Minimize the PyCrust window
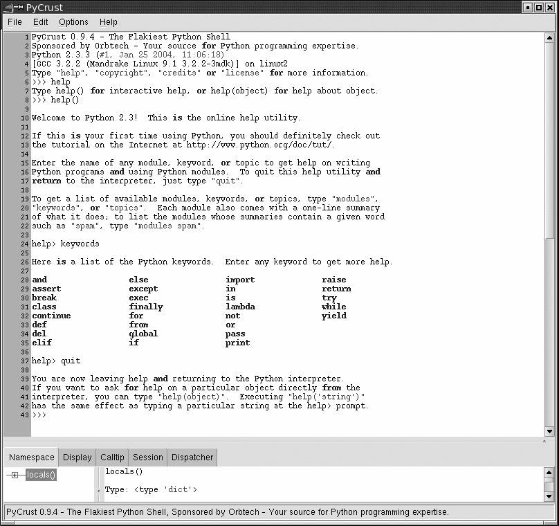Screen dimensions: 559x526 coord(528,8)
